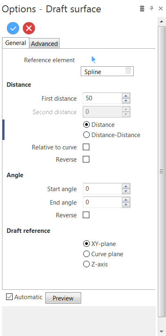Toggle the pin icon in the title bar
166x336 pixels.
(x=151, y=8)
